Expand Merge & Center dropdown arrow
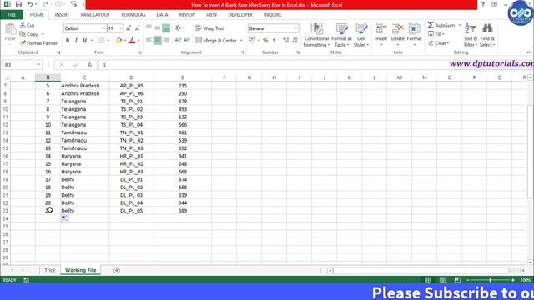Screen dimensions: 534x300 click(x=241, y=41)
